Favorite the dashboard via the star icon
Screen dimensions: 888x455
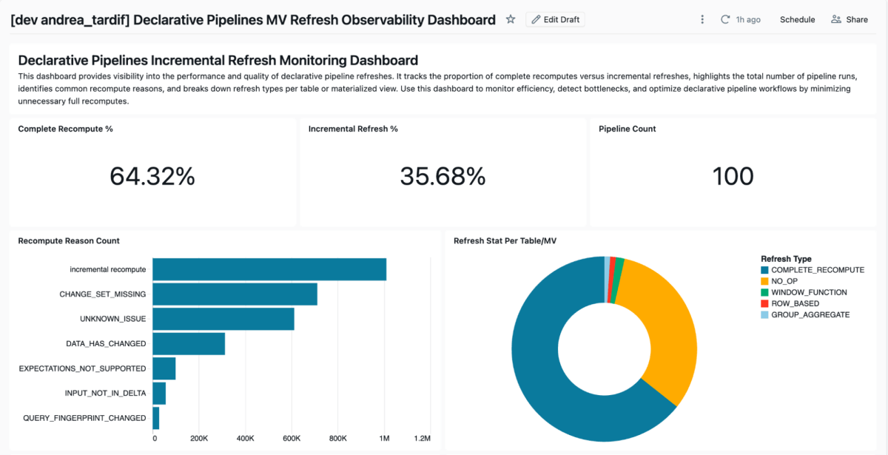tap(510, 20)
